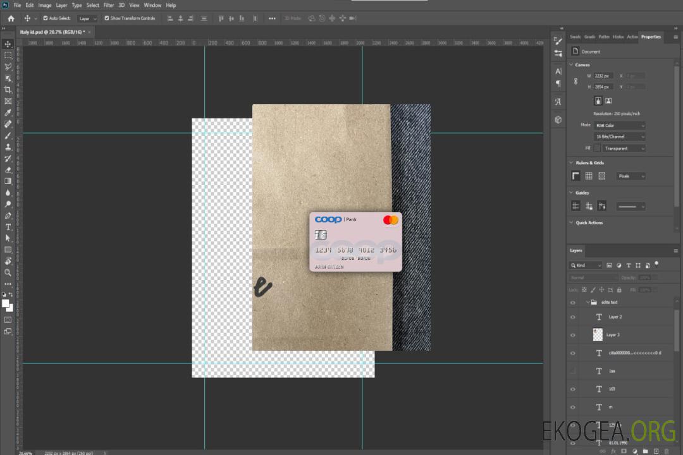Select the Move tool in toolbar
This screenshot has height=455, width=683.
tap(8, 44)
